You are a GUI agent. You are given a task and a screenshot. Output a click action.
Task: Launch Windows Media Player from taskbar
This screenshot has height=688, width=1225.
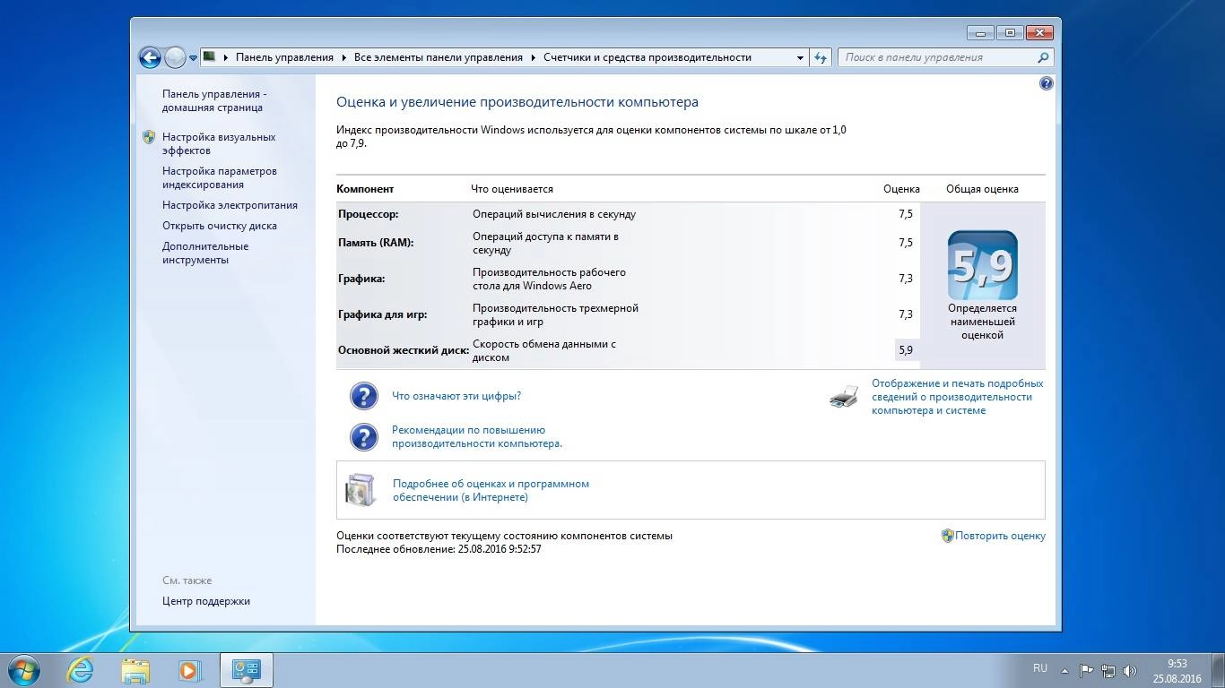(x=188, y=670)
